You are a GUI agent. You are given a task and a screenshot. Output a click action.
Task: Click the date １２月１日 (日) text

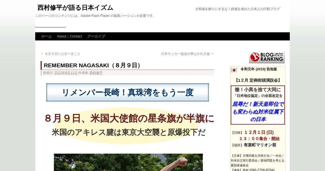pos(259,132)
